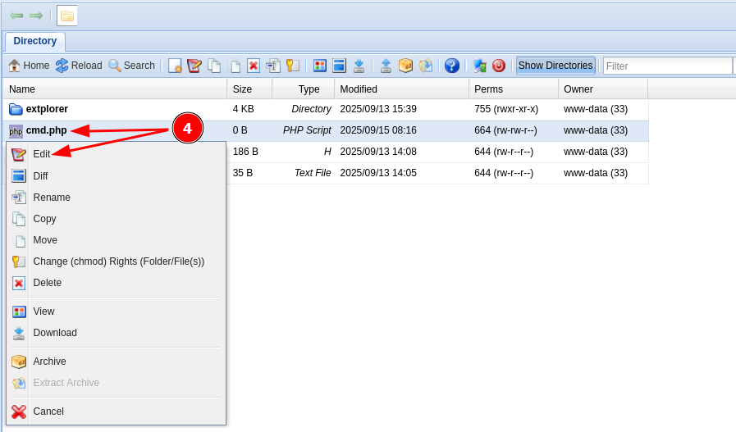Viewport: 736px width, 432px height.
Task: Select Rename in the context menu
Action: click(x=52, y=198)
